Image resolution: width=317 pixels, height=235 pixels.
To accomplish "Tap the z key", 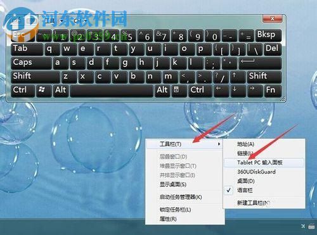I will click(69, 77).
